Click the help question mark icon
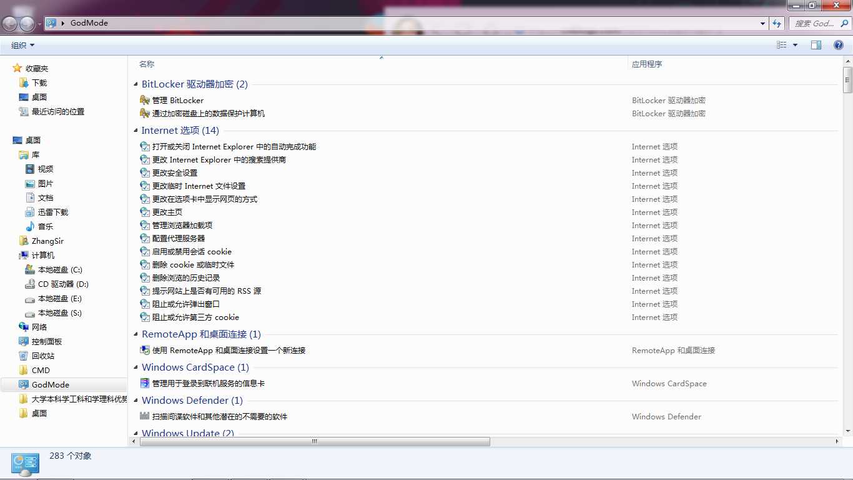This screenshot has width=853, height=480. click(x=839, y=45)
